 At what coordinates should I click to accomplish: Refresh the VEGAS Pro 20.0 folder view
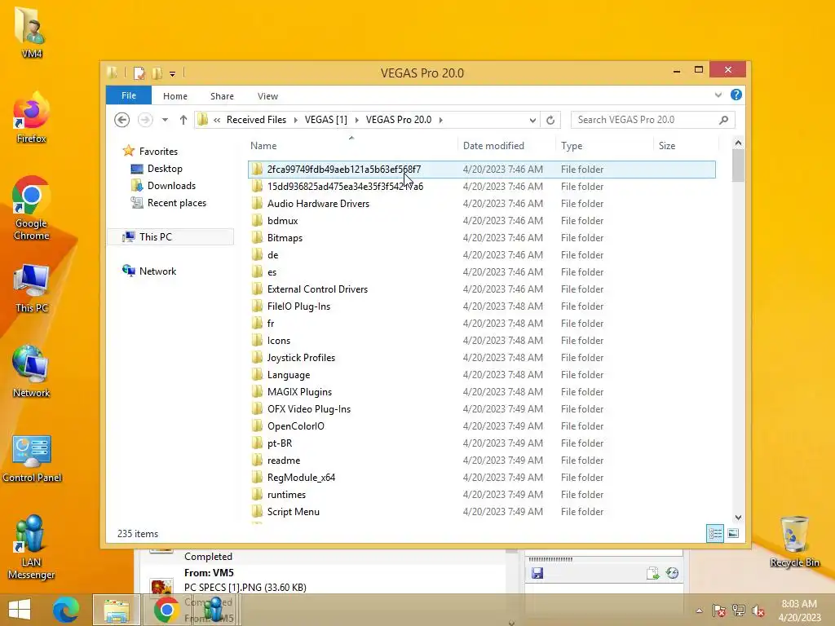(550, 120)
